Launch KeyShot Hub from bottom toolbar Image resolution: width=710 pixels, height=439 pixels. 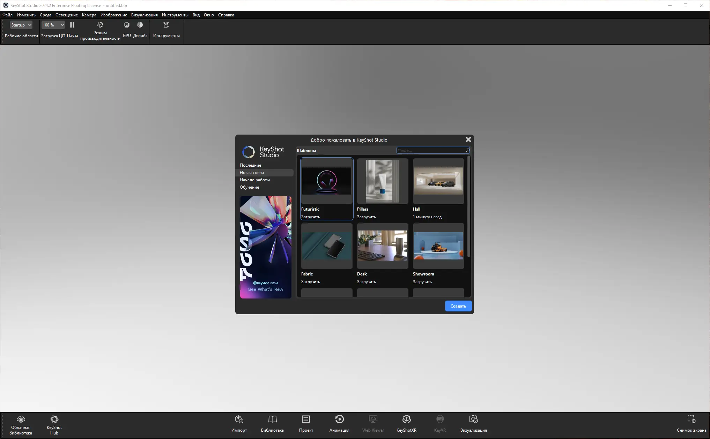54,419
